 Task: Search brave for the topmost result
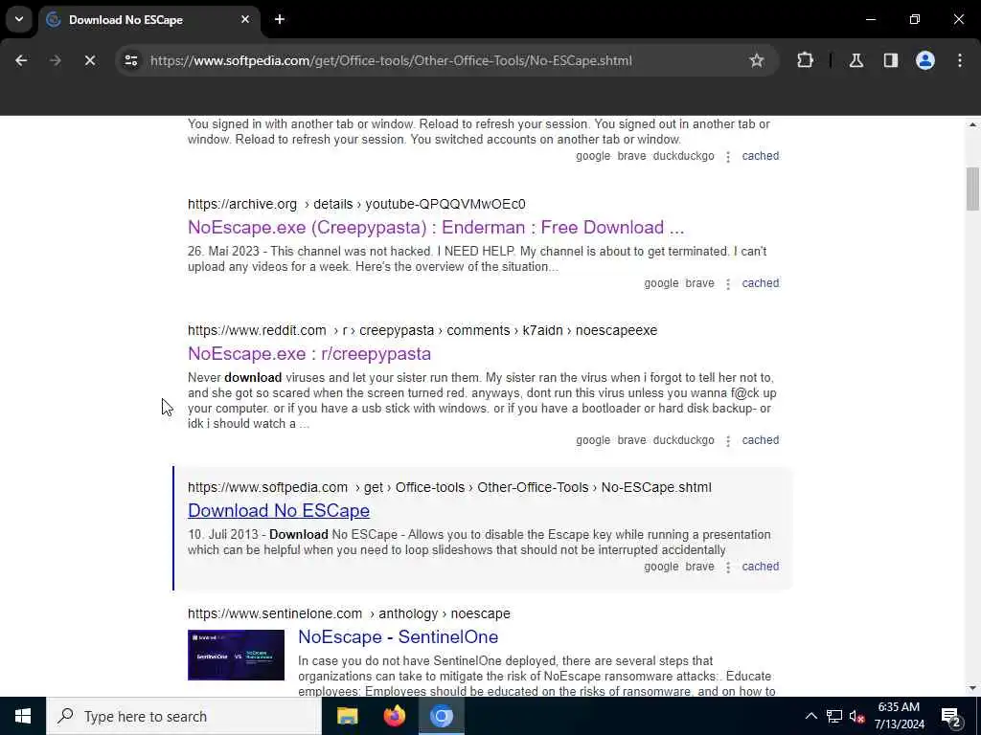tap(631, 156)
